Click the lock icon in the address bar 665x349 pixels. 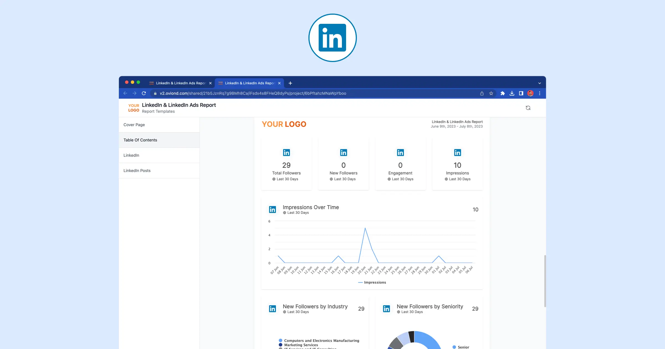click(155, 93)
